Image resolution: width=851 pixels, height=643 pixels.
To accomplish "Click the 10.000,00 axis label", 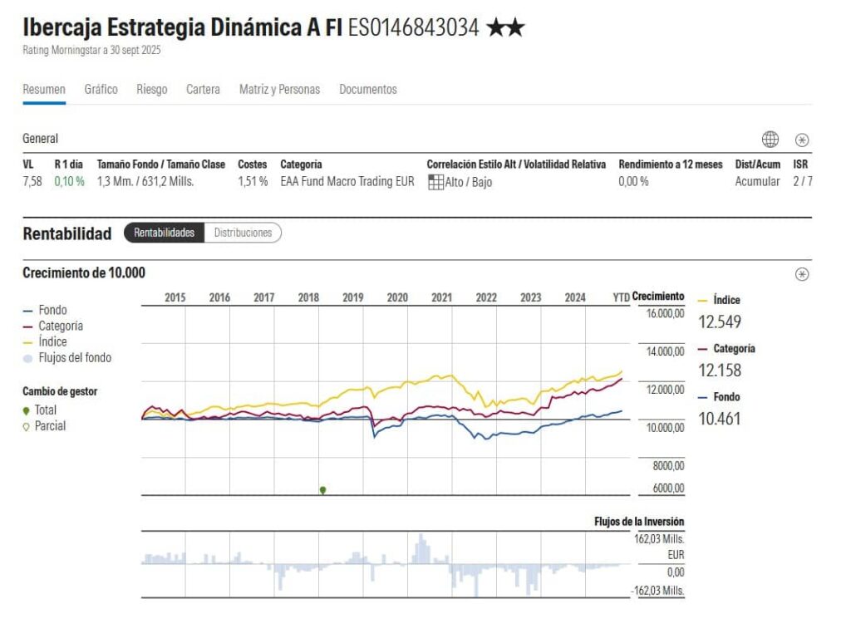I will tap(665, 428).
